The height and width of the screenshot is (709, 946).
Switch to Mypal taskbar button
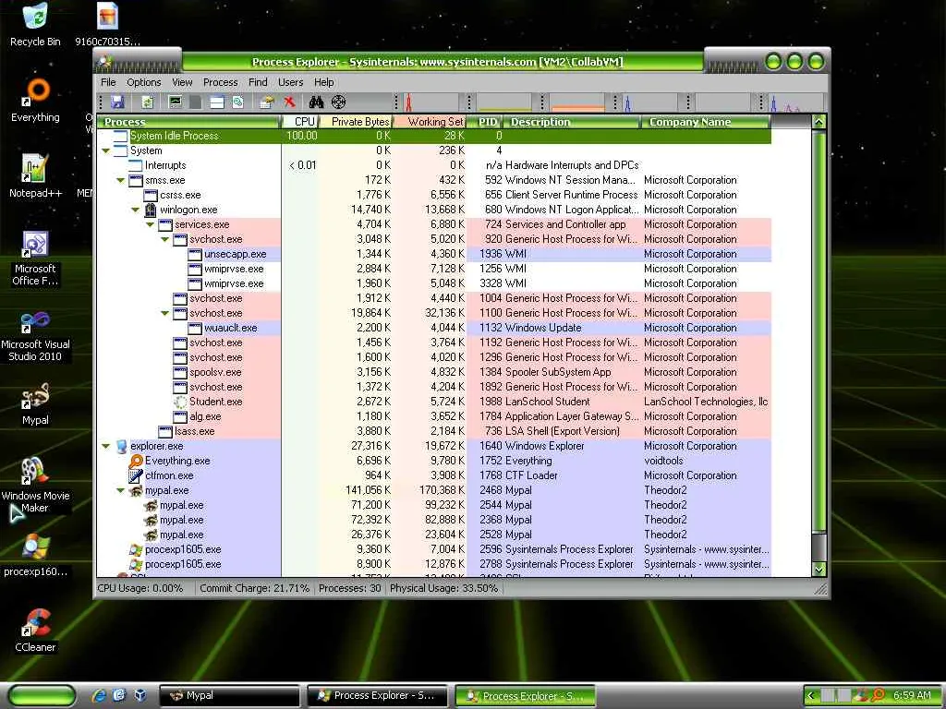[230, 695]
